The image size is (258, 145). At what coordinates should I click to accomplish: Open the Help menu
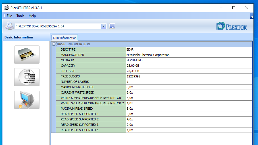click(32, 16)
